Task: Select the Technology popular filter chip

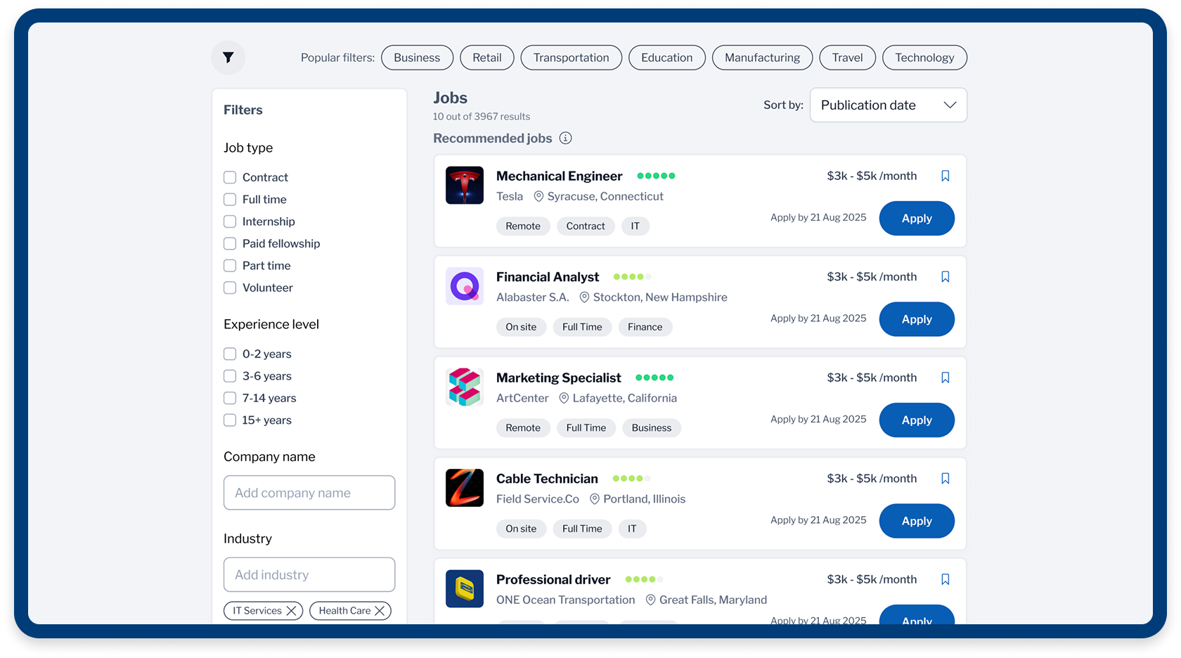Action: [924, 58]
